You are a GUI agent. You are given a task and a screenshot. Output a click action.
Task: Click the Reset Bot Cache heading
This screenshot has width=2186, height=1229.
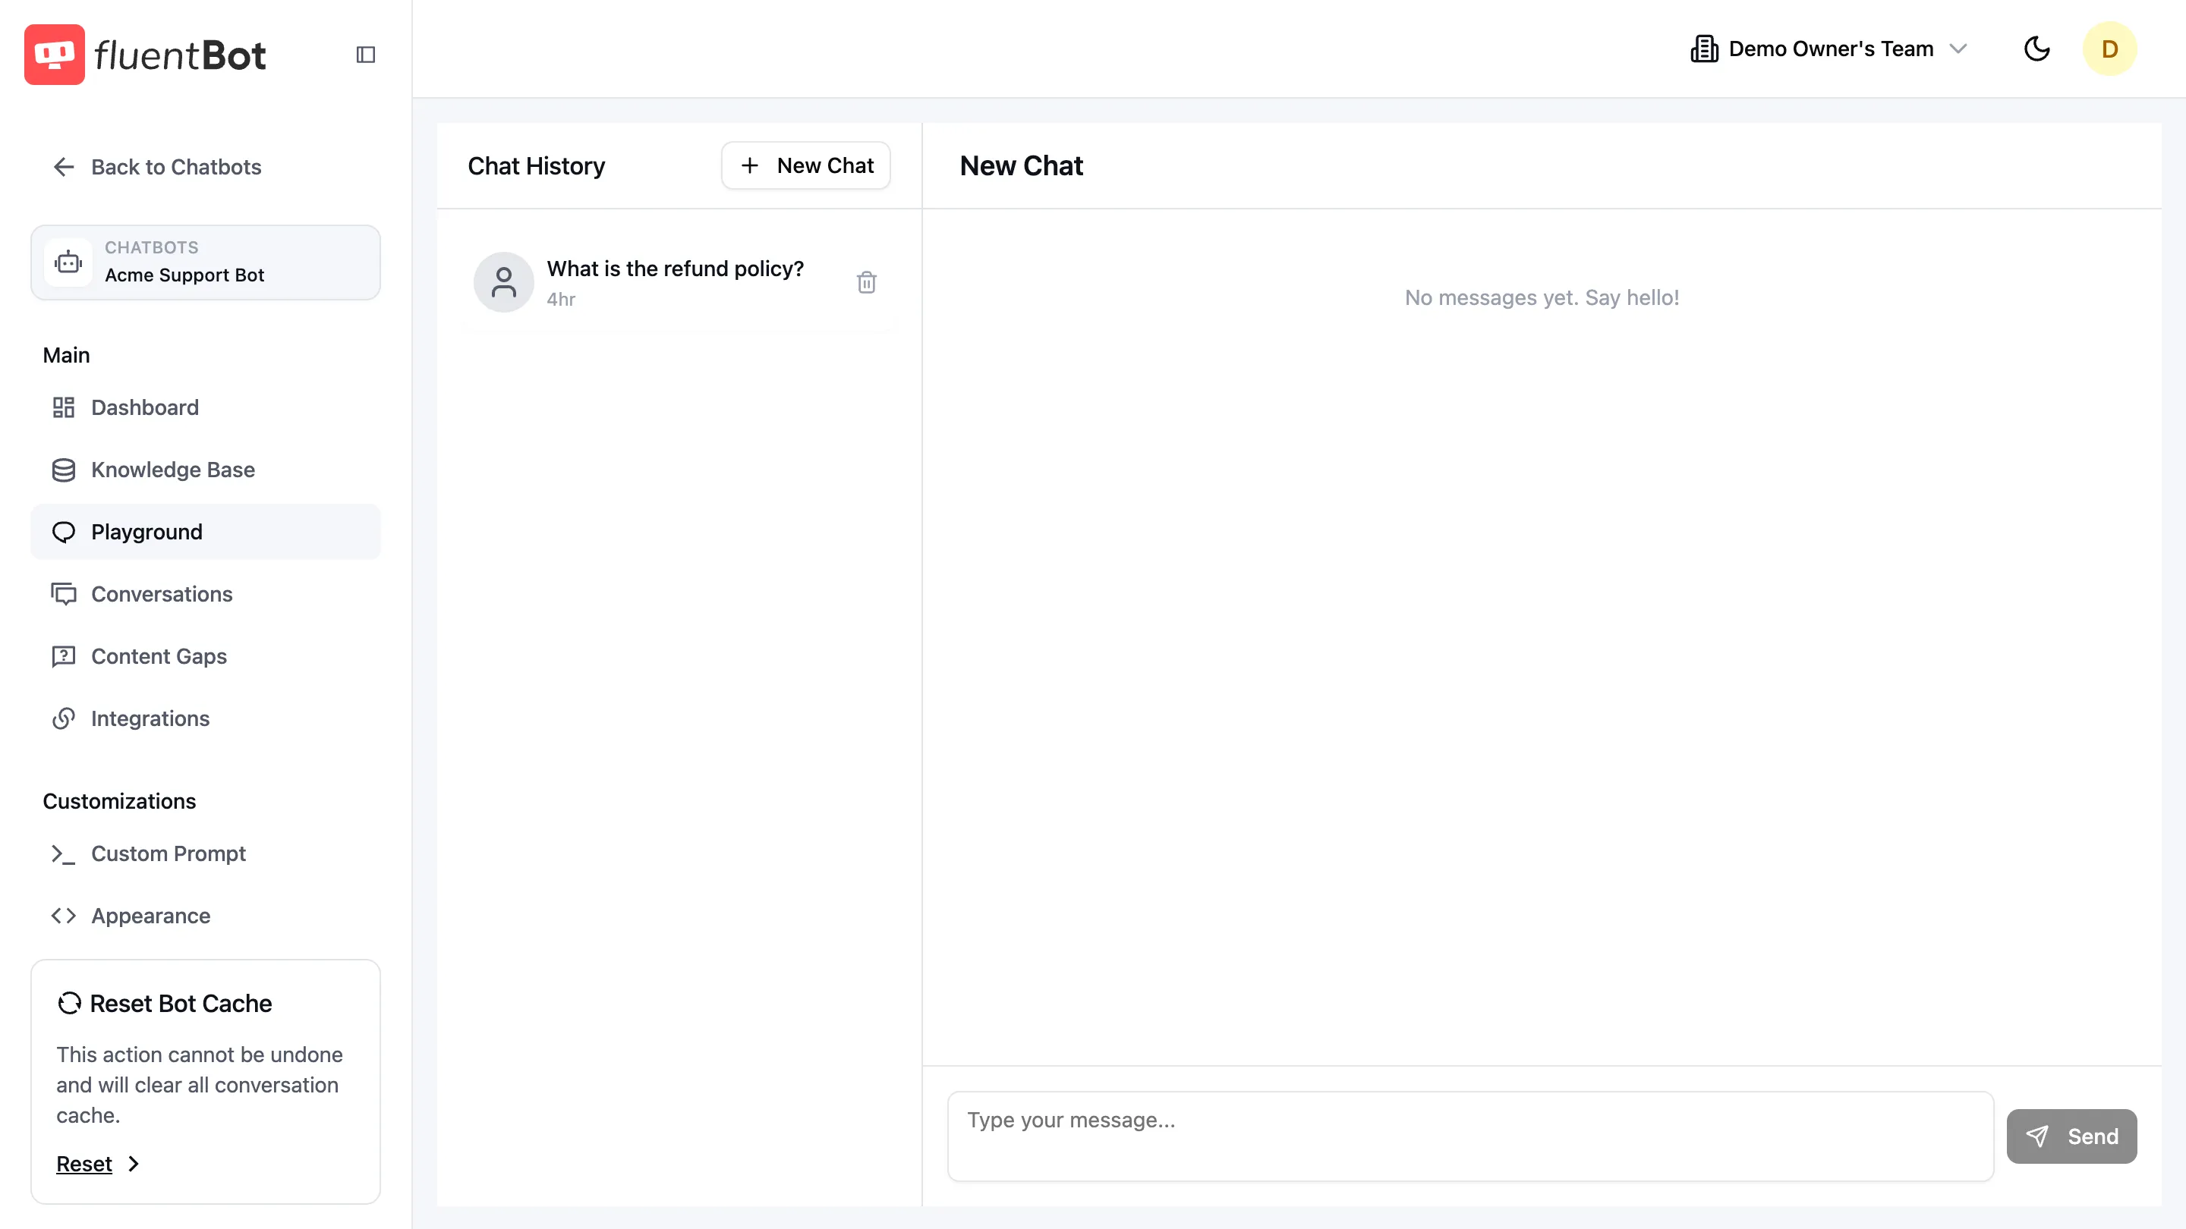coord(181,1004)
